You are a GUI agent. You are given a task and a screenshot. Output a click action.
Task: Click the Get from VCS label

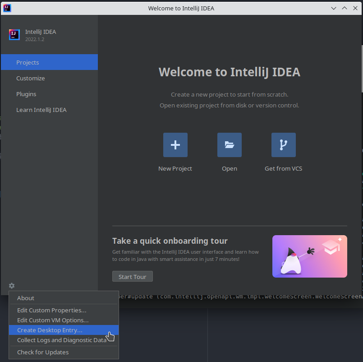pyautogui.click(x=283, y=168)
